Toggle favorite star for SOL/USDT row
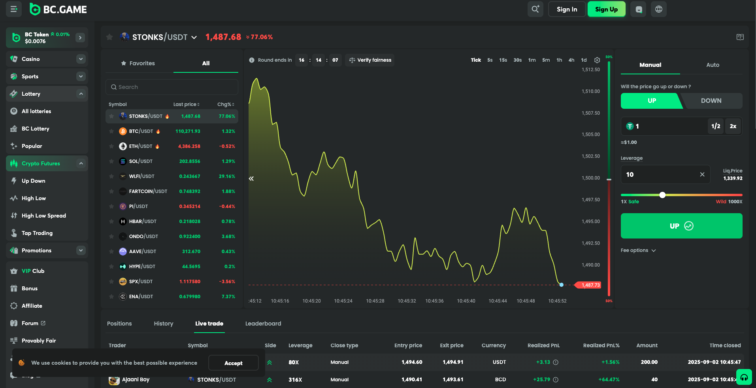This screenshot has height=388, width=756. pyautogui.click(x=111, y=161)
